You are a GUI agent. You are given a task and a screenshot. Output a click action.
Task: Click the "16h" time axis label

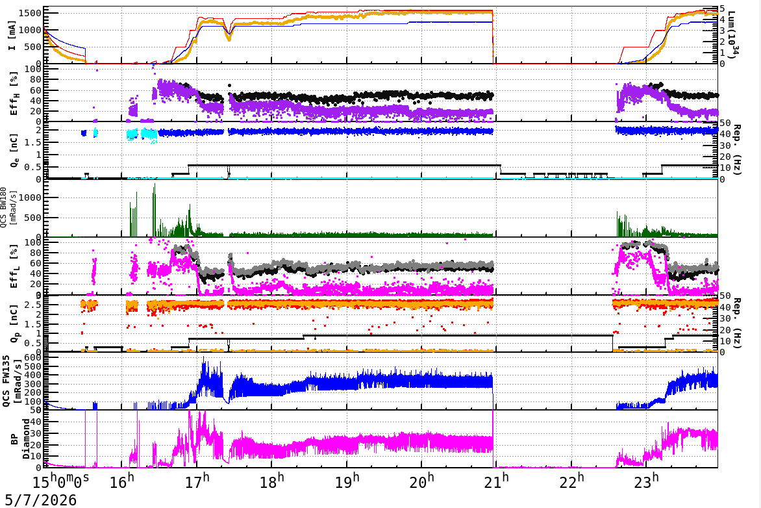pos(122,481)
